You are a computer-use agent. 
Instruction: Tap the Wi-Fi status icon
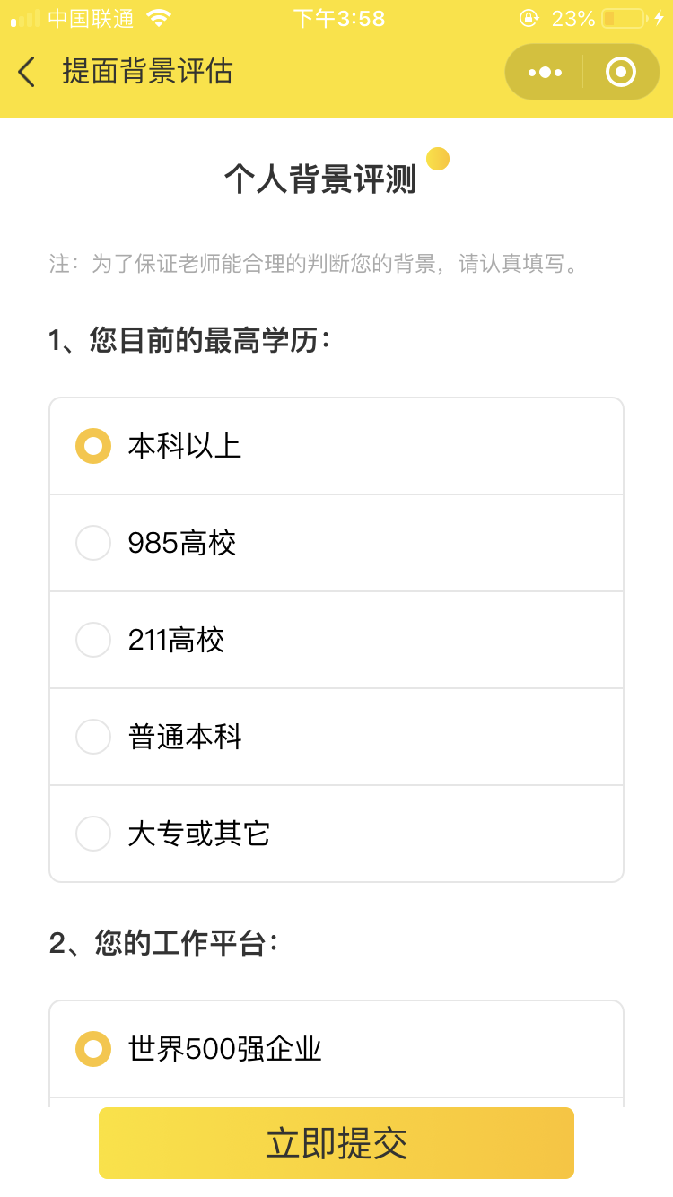159,18
